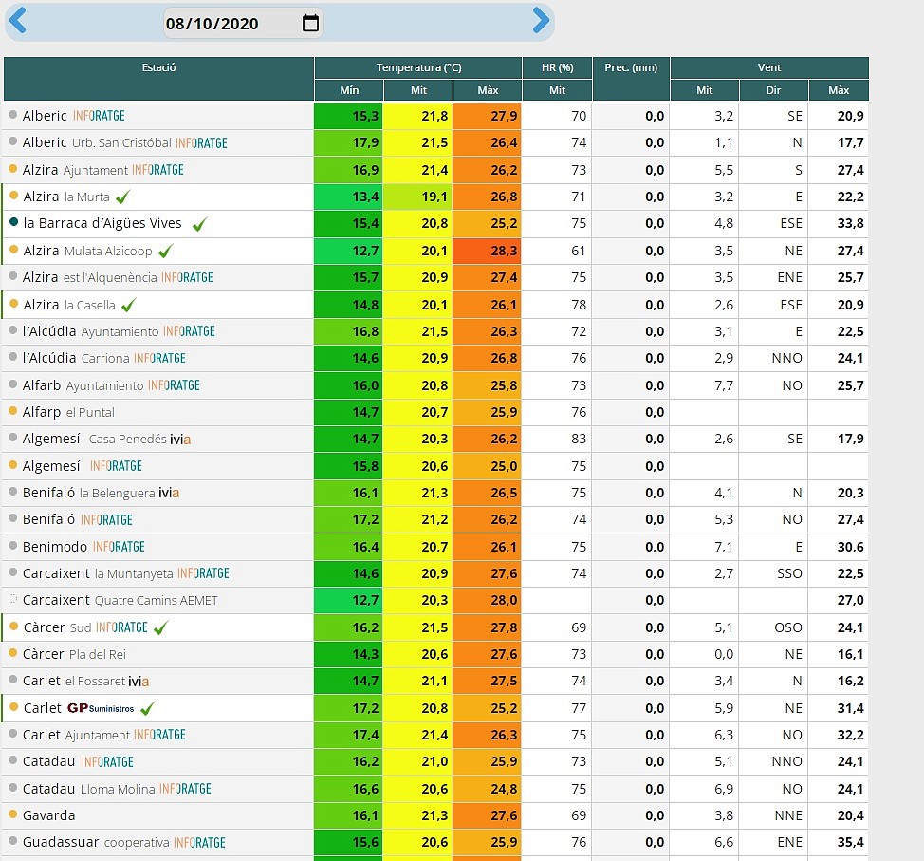
Task: Sort by Temperatura Mit column header
Action: (x=418, y=90)
